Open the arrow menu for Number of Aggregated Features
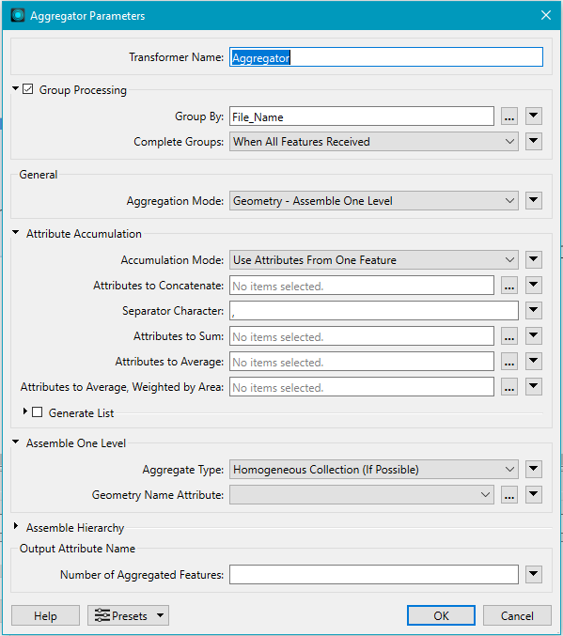 pos(533,574)
